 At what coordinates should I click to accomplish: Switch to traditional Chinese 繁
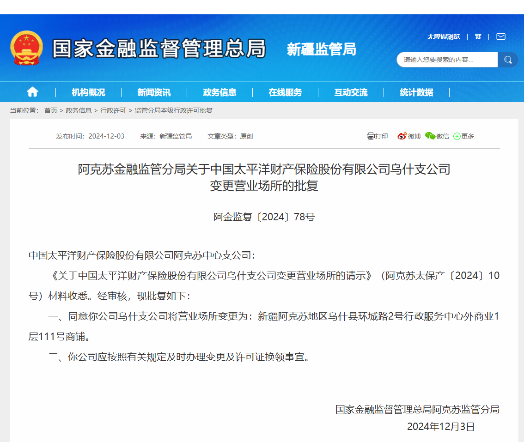pos(478,36)
